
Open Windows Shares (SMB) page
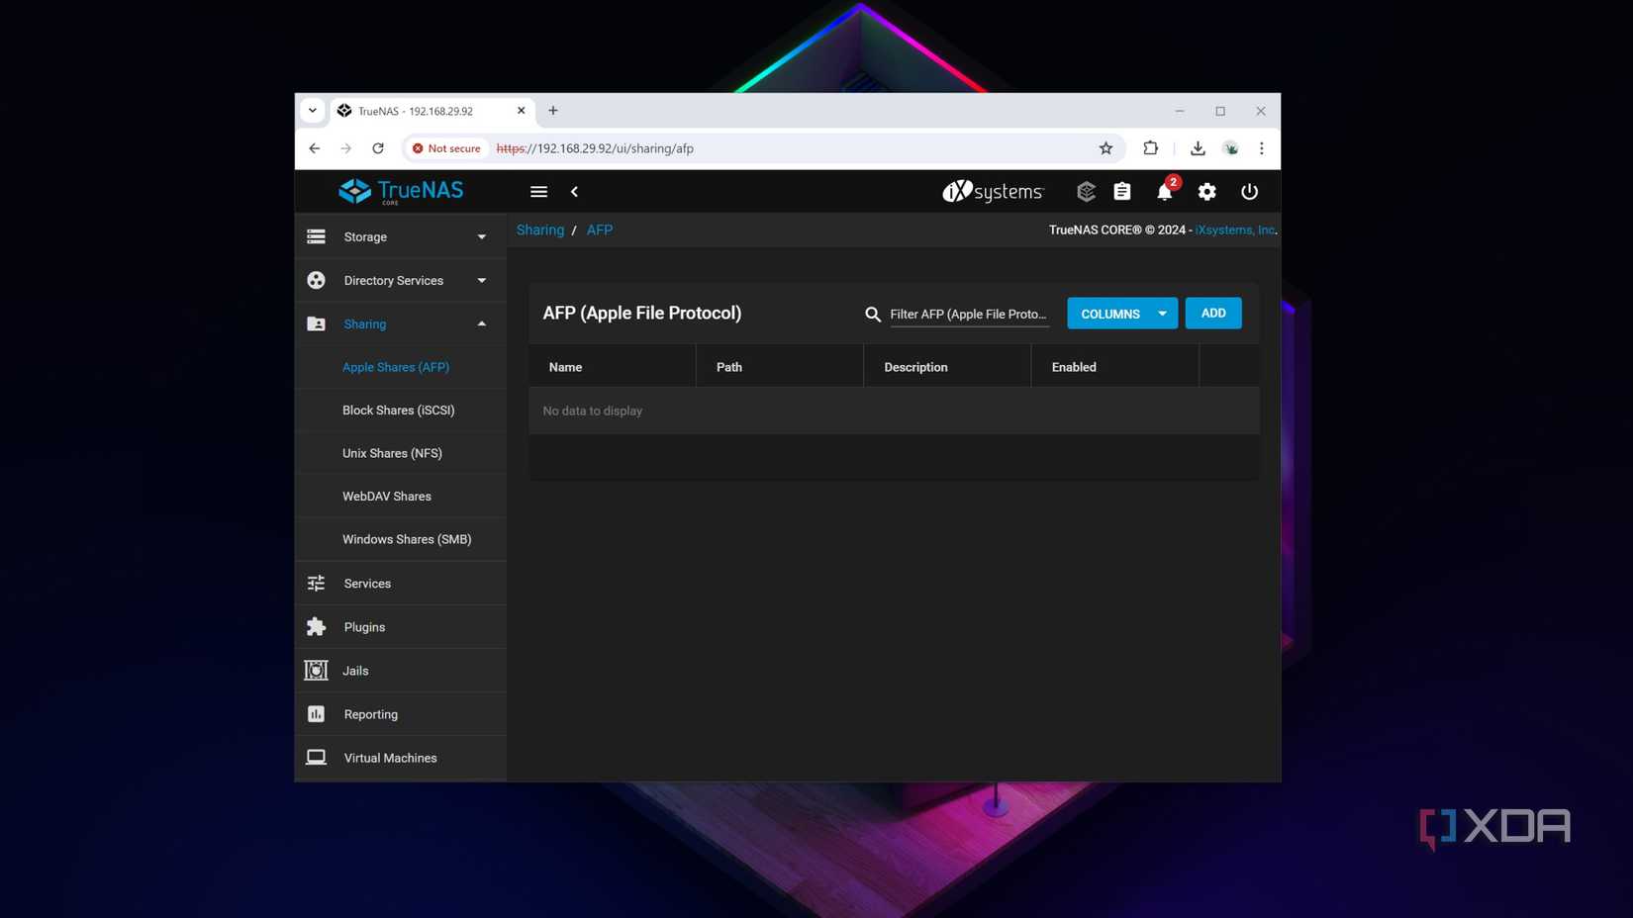pos(406,539)
